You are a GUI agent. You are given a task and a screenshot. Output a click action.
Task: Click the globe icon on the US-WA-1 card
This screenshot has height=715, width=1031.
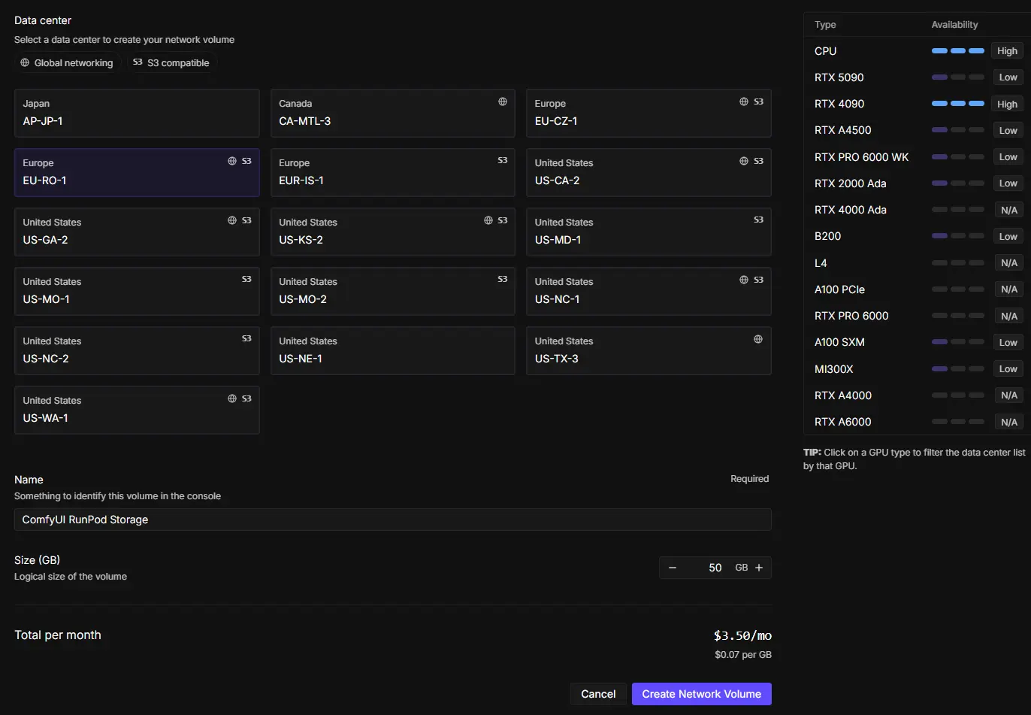232,398
